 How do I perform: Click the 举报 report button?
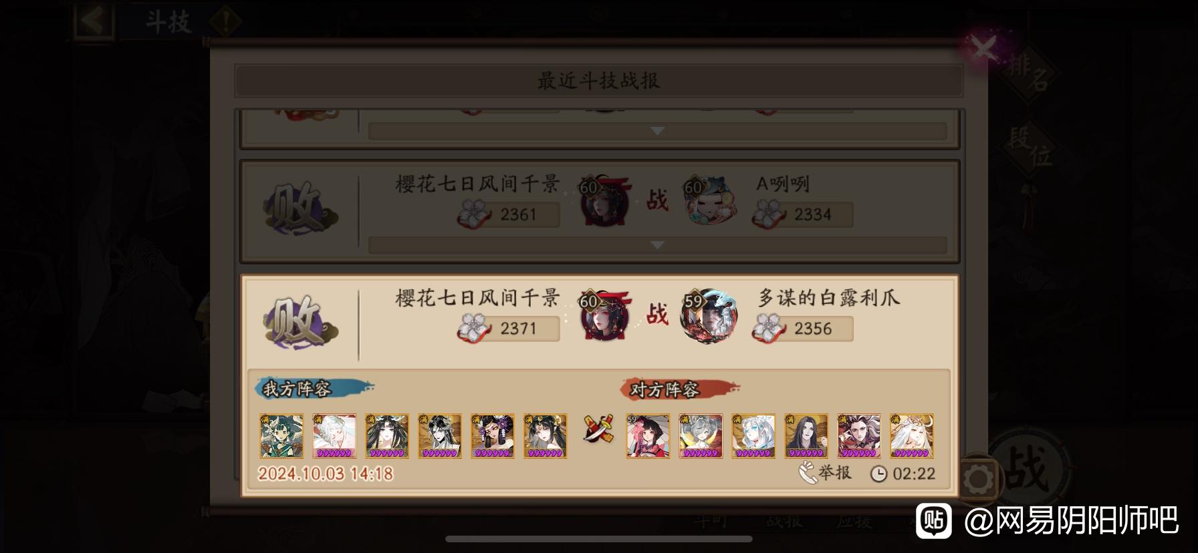(826, 473)
